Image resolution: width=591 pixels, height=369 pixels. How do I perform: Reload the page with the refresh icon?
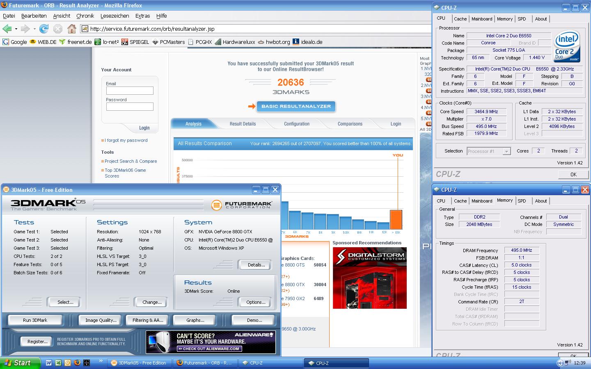[44, 29]
